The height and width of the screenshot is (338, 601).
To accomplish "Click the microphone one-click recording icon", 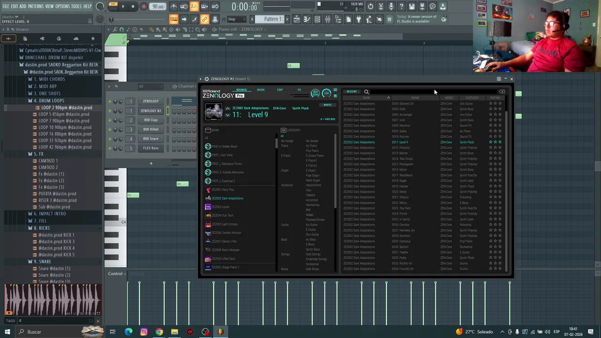I will pos(391,7).
